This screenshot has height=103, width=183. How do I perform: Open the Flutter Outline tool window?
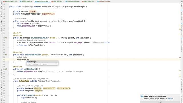click(182, 15)
